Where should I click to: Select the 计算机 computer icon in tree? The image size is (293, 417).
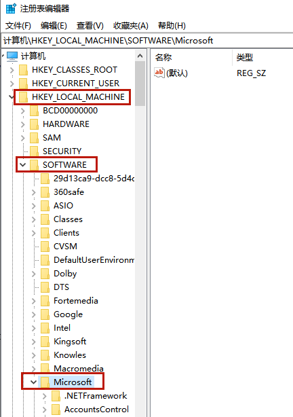coord(12,56)
